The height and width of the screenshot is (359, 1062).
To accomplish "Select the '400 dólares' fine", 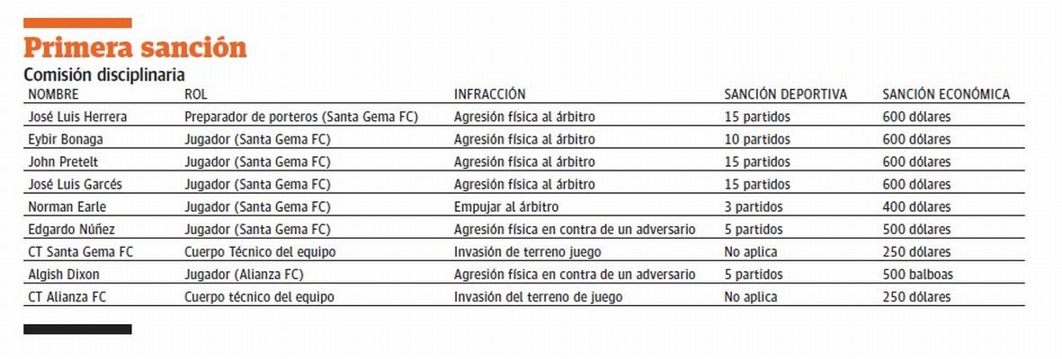I will point(916,206).
